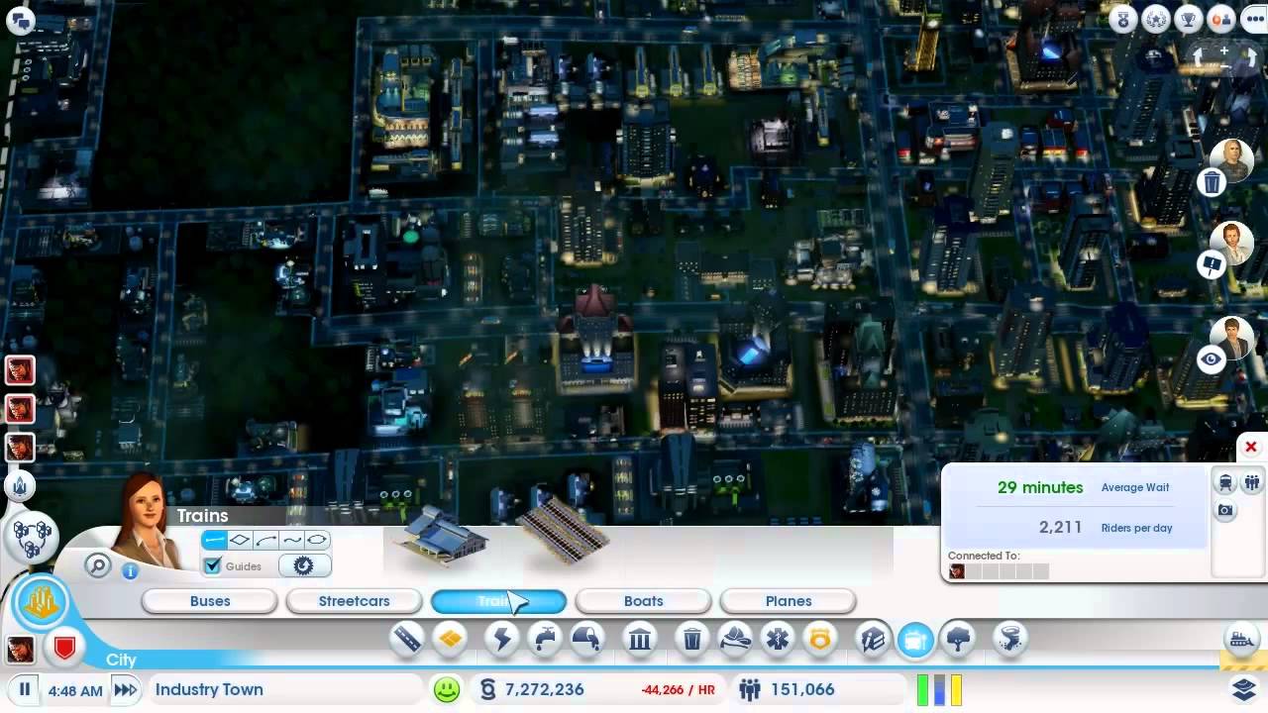Viewport: 1268px width, 713px height.
Task: Select freeform wavy draw mode
Action: pos(291,540)
